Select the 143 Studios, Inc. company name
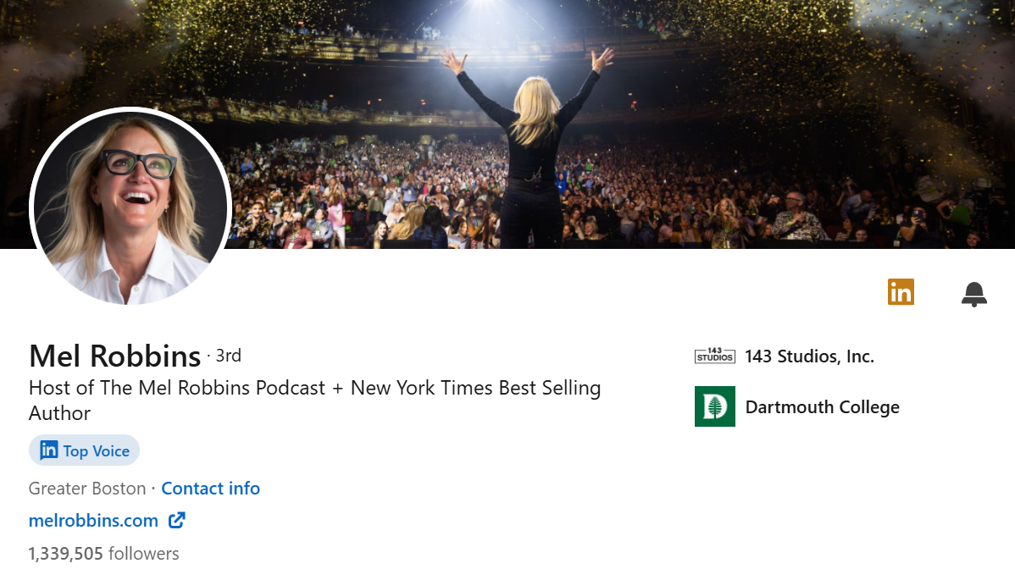This screenshot has height=569, width=1015. point(809,356)
